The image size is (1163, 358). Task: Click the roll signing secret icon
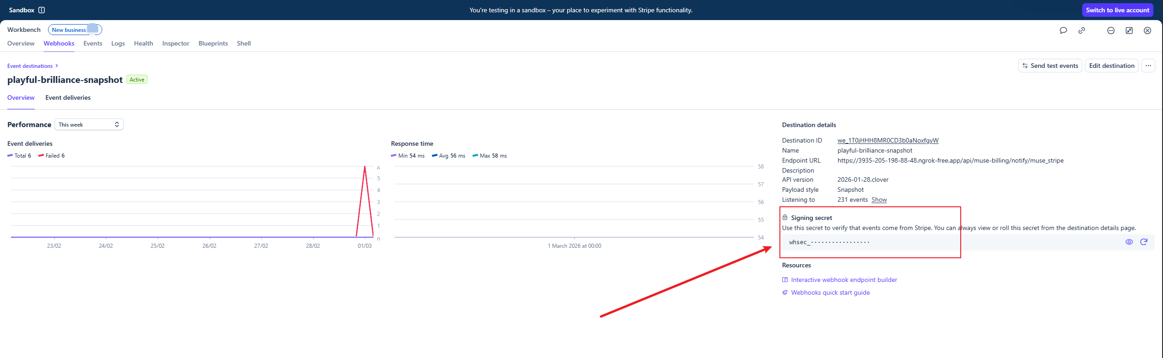coord(1143,242)
